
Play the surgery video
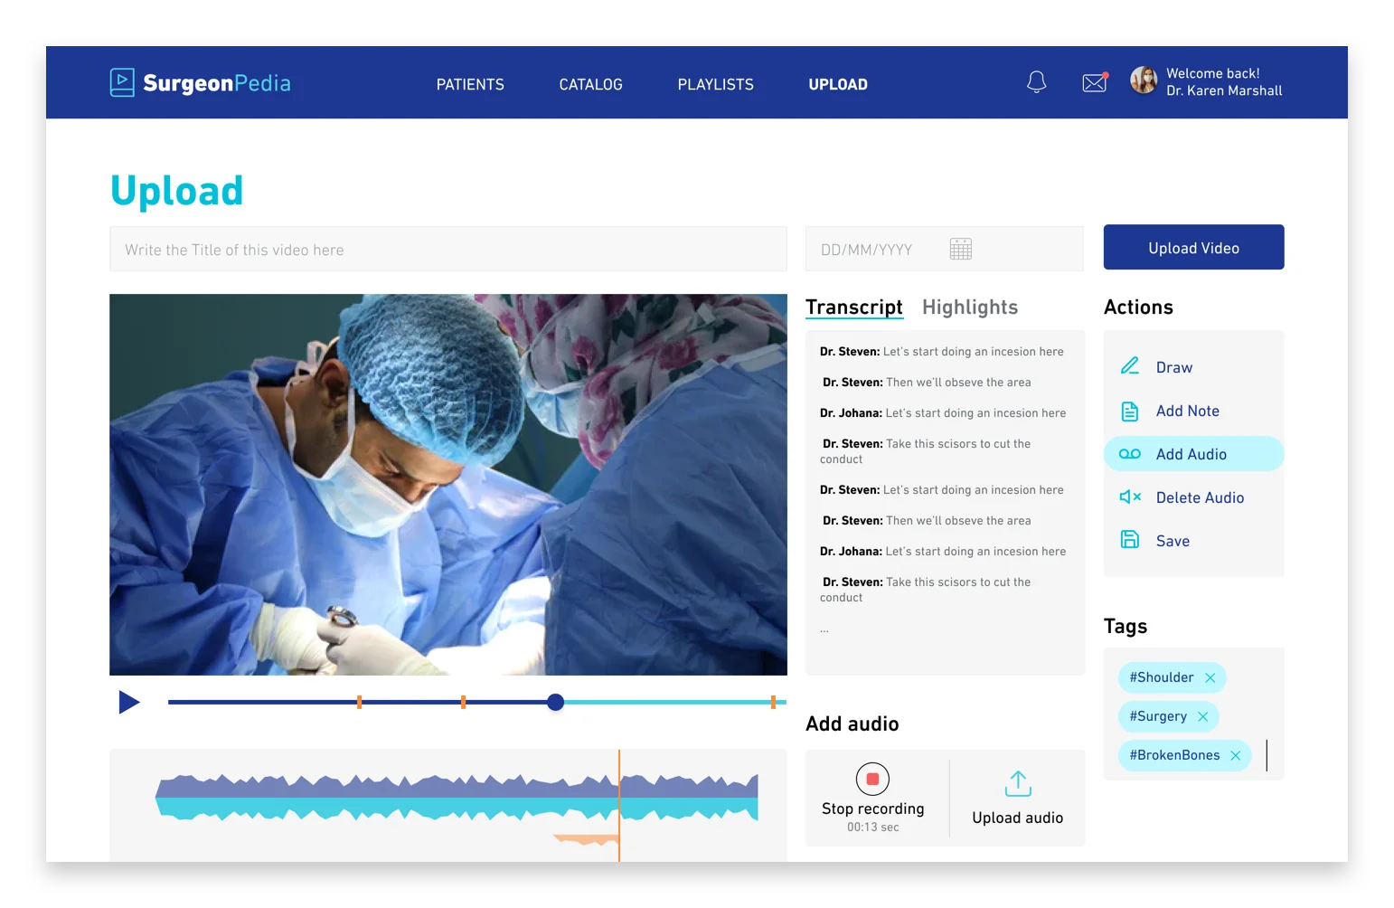point(129,702)
